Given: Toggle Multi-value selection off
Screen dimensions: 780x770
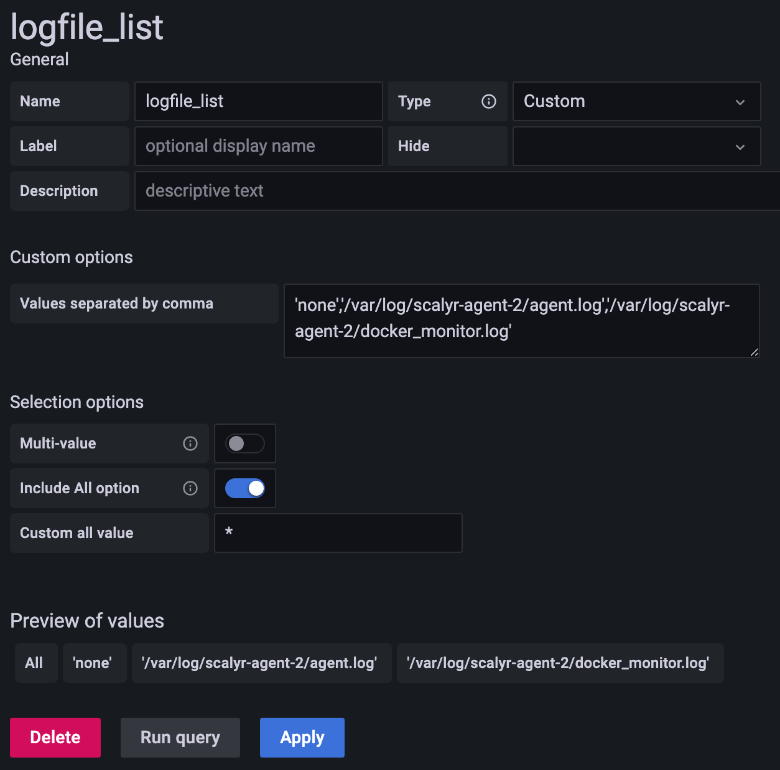Looking at the screenshot, I should point(244,443).
